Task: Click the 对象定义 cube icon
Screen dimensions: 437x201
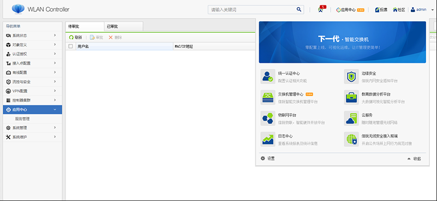Action: coord(8,45)
